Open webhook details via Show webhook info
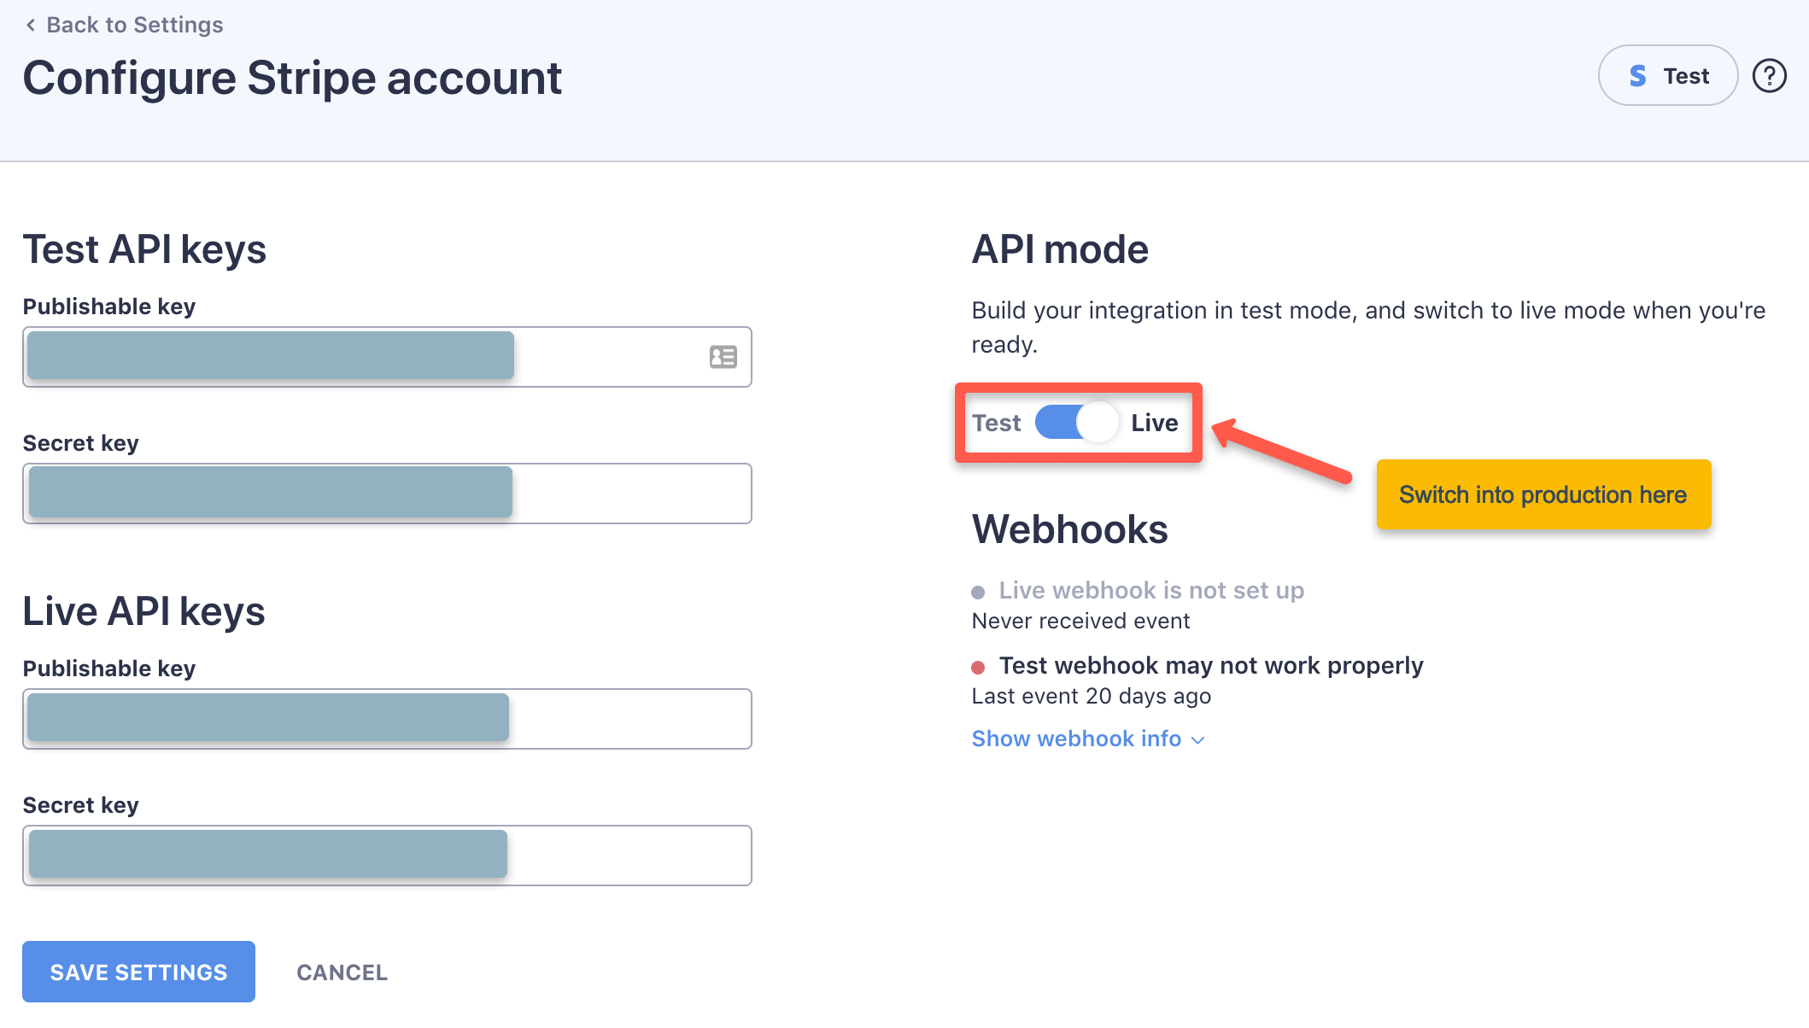This screenshot has width=1809, height=1028. (x=1076, y=739)
